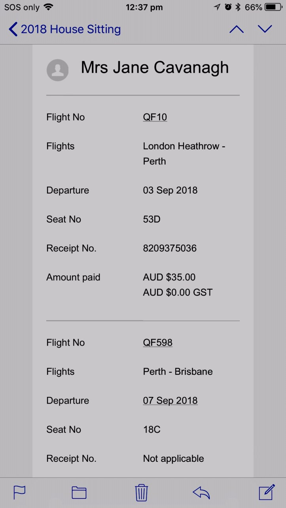286x508 pixels.
Task: Flag this email message
Action: [x=19, y=492]
